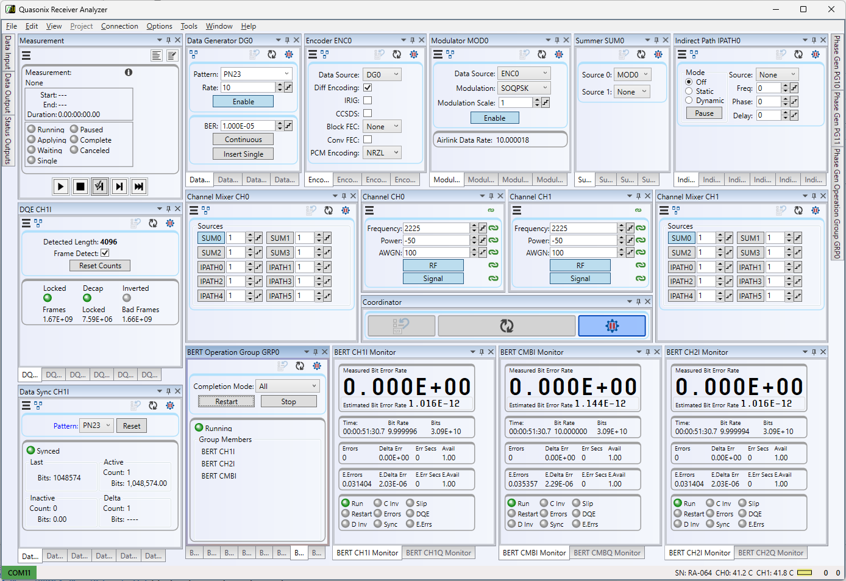This screenshot has width=846, height=581.
Task: Toggle the Frame Detect checkbox
Action: (x=105, y=253)
